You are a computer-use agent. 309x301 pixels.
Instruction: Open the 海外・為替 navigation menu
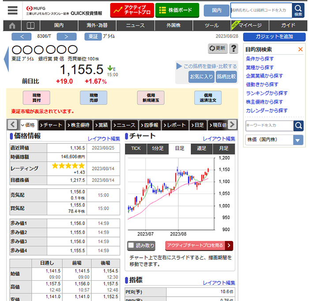pos(97,26)
